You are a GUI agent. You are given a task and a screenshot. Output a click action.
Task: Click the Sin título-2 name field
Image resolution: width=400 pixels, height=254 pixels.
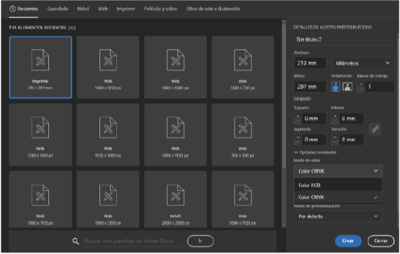(343, 39)
